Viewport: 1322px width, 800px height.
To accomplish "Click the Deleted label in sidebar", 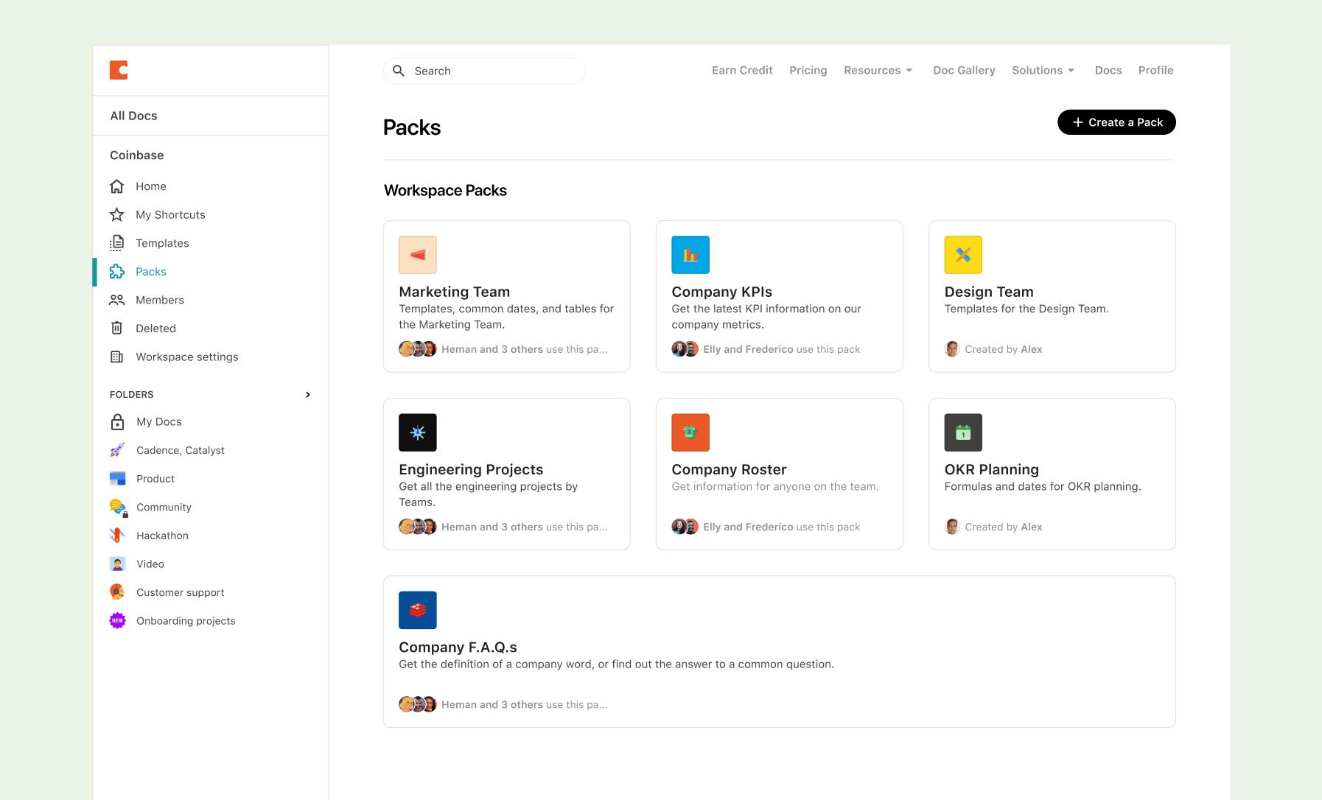I will 155,329.
